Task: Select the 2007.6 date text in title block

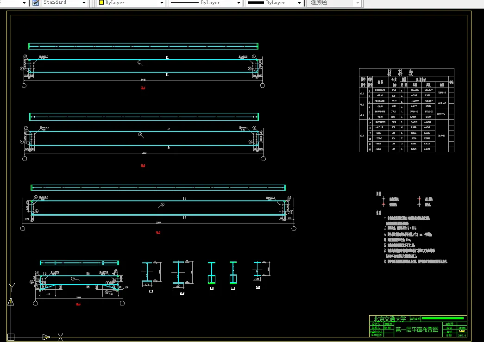Action: click(462, 335)
